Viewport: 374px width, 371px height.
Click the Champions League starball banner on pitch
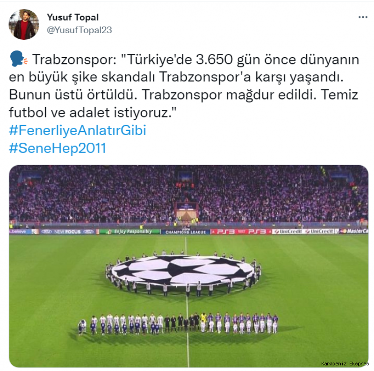coord(183,270)
